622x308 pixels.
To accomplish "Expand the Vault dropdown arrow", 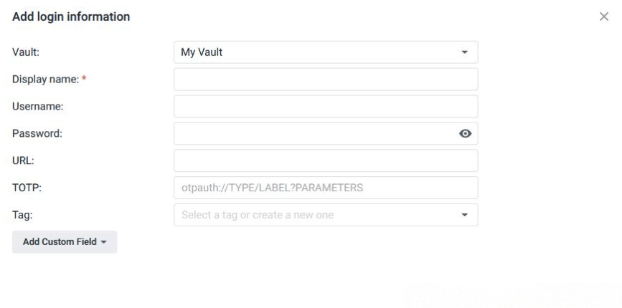I will (464, 52).
